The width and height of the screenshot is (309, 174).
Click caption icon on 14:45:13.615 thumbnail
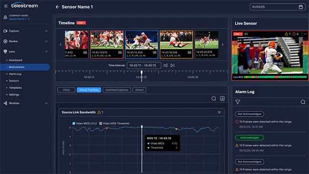[x=120, y=52]
